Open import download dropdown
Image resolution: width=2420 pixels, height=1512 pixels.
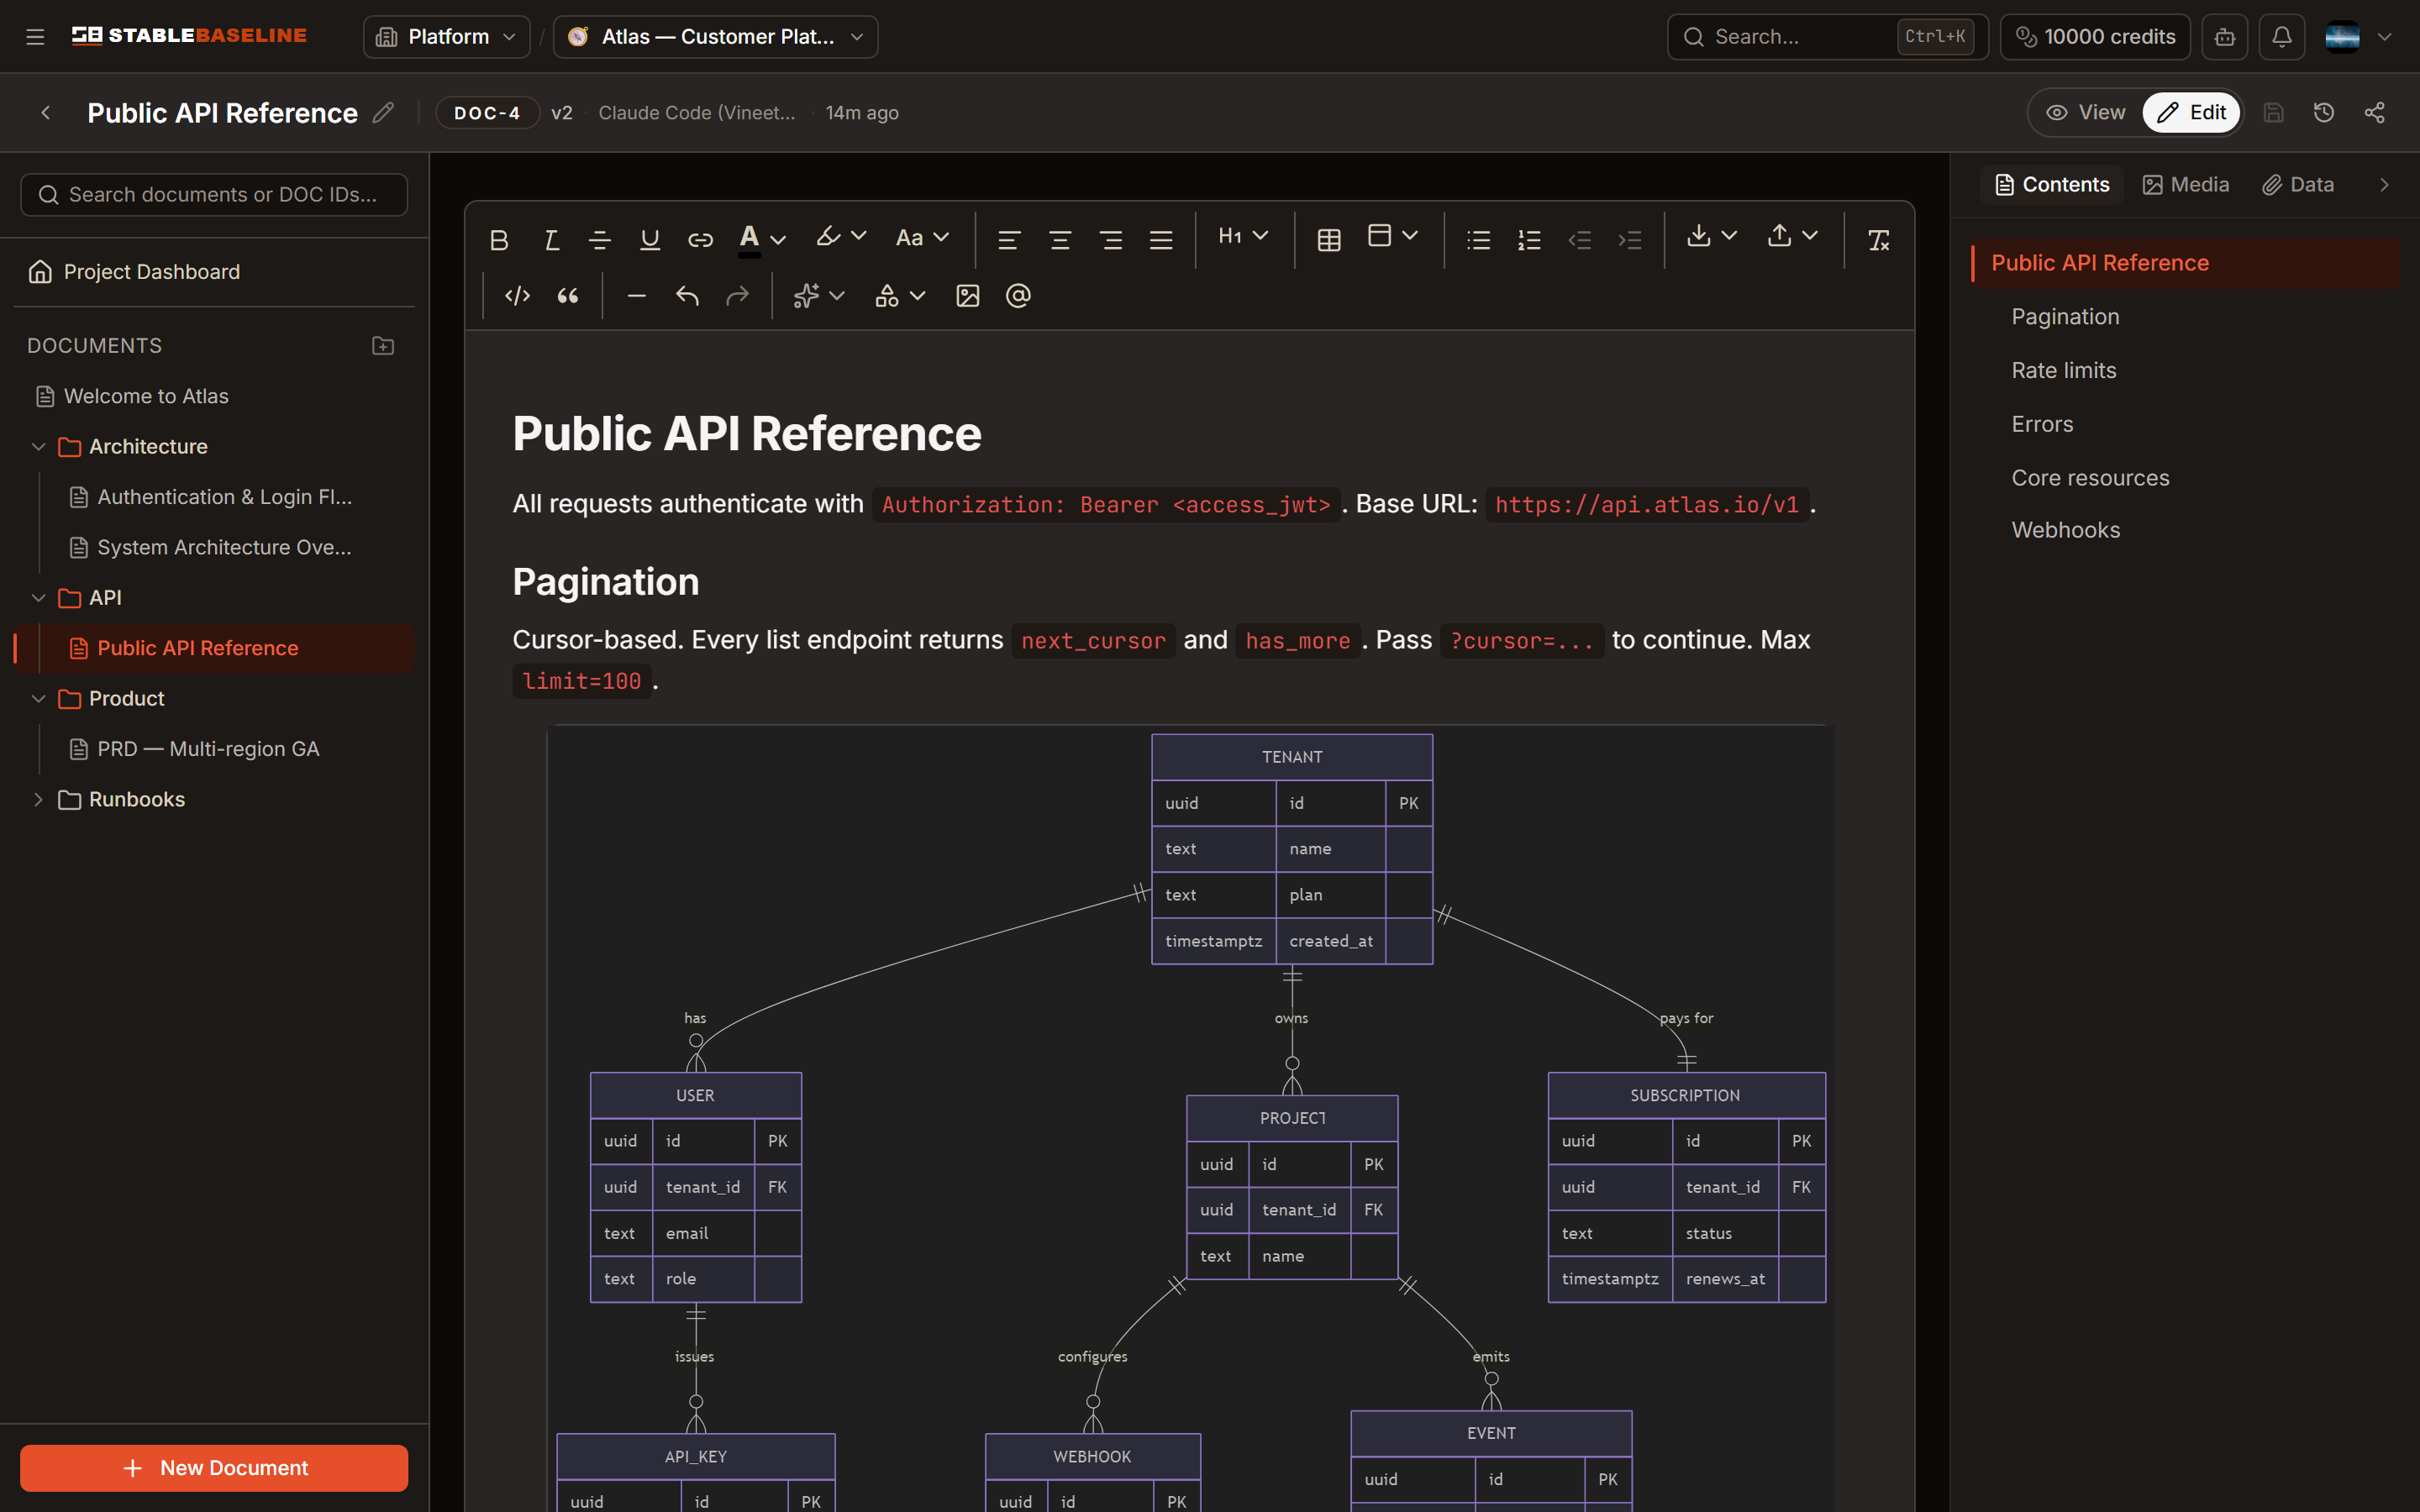point(1712,236)
